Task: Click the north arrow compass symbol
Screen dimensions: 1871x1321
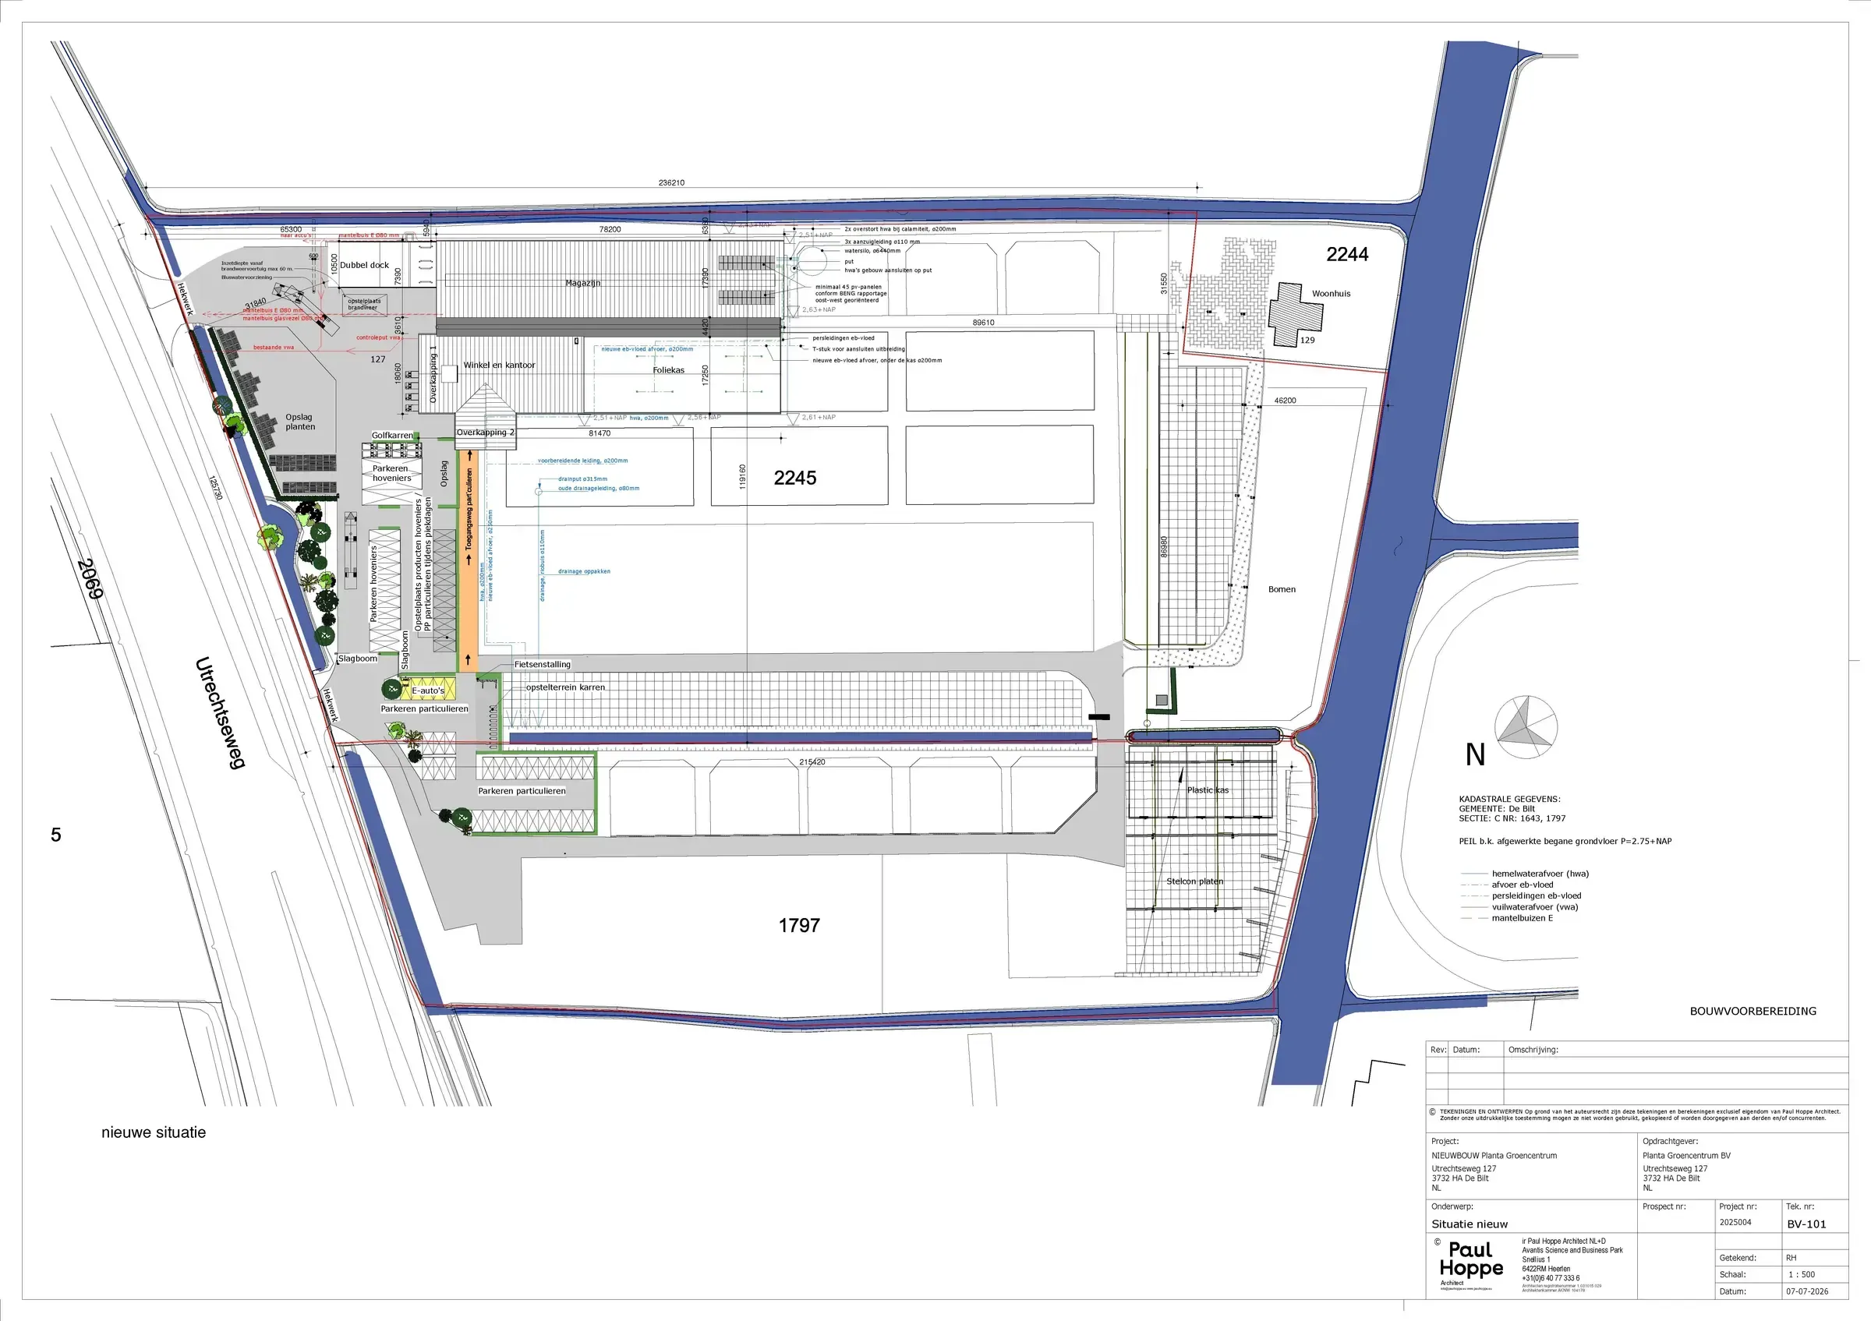Action: tap(1526, 726)
